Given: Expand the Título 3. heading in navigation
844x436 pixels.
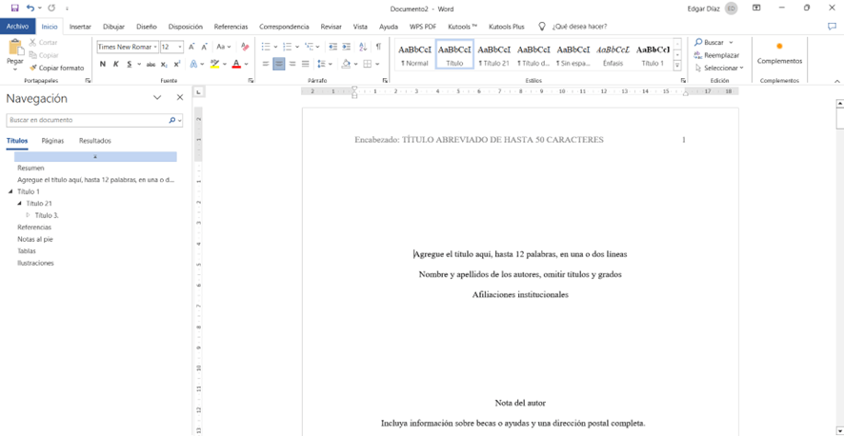Looking at the screenshot, I should (29, 215).
